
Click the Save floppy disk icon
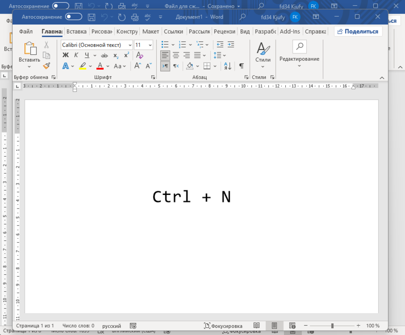click(91, 17)
